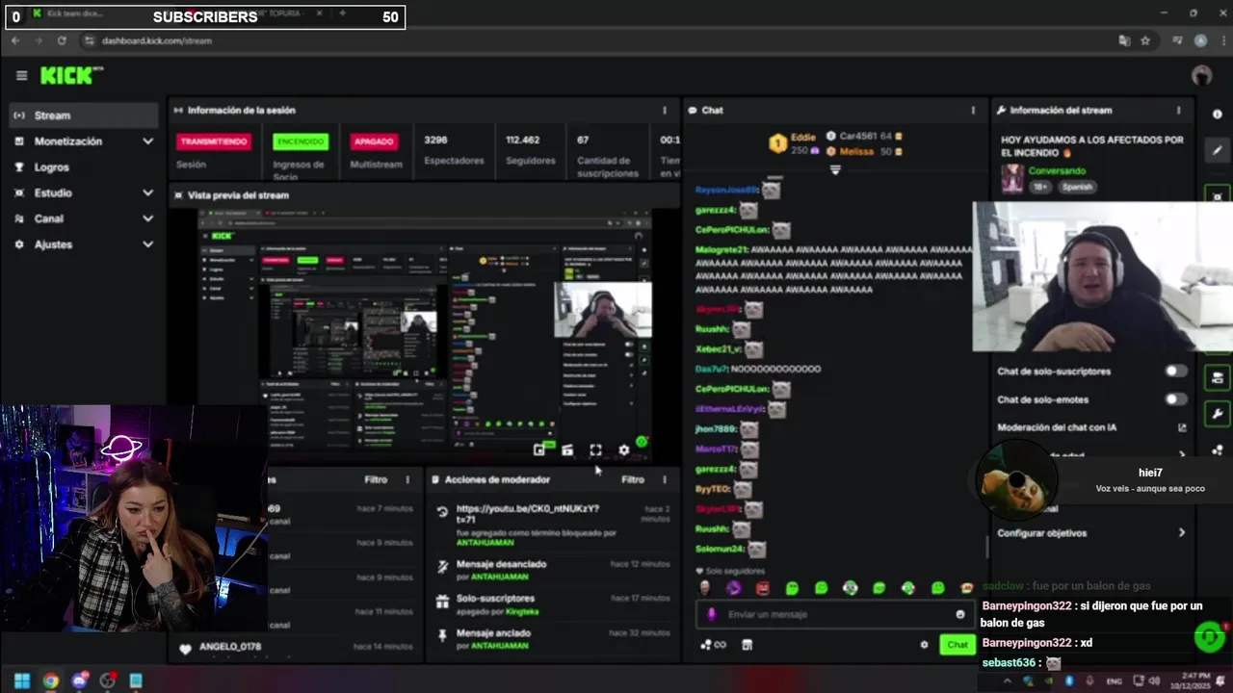Click the Kick logo
The image size is (1233, 693).
(x=70, y=75)
